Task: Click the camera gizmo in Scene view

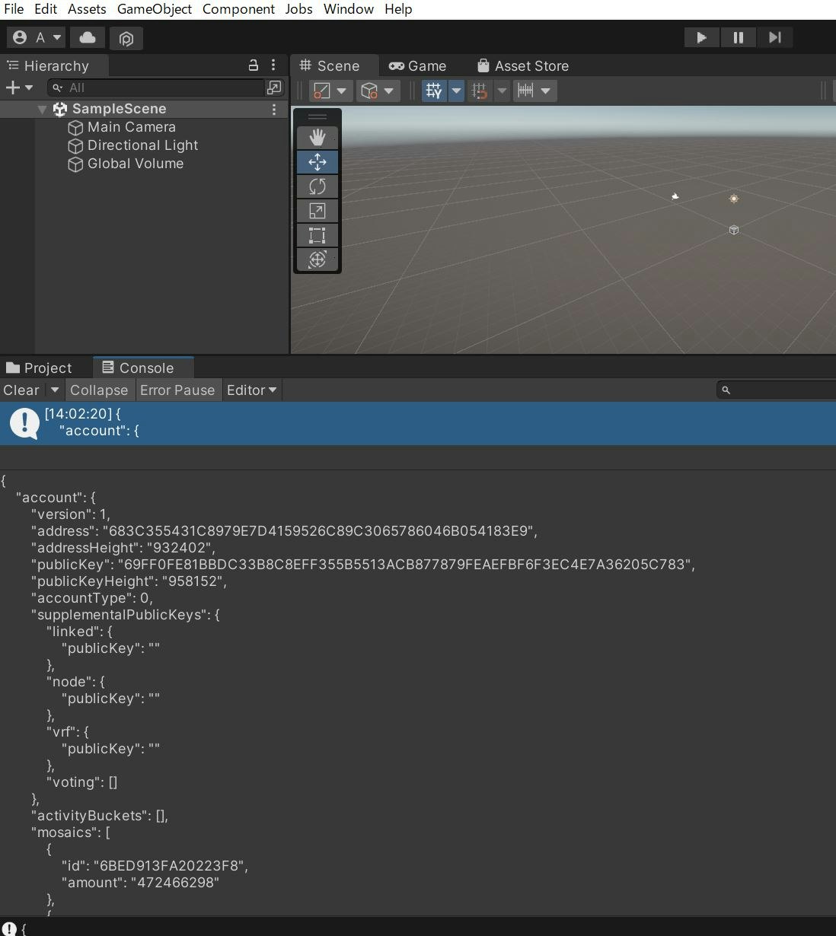Action: (x=675, y=196)
